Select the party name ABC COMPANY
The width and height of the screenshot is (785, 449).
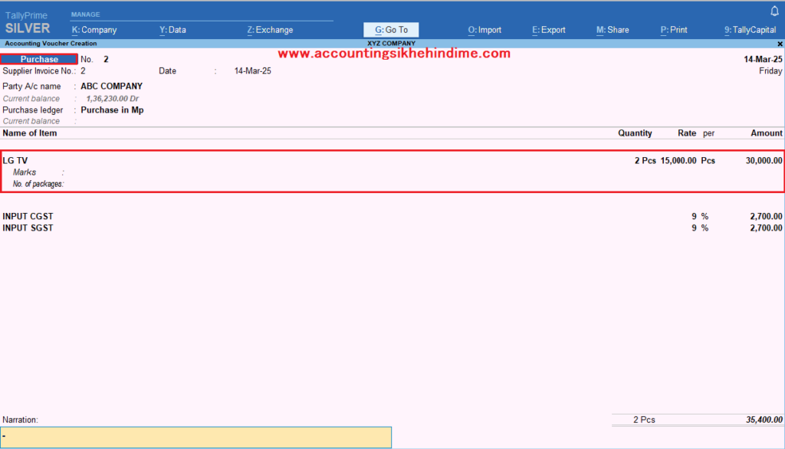pos(112,86)
